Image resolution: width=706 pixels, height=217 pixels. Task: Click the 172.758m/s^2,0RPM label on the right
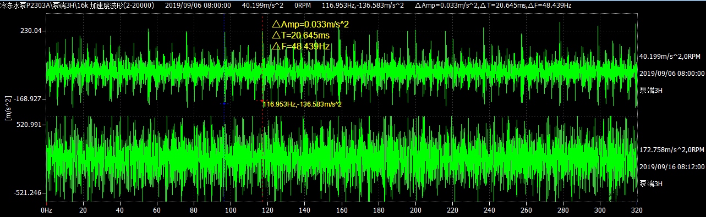point(671,149)
